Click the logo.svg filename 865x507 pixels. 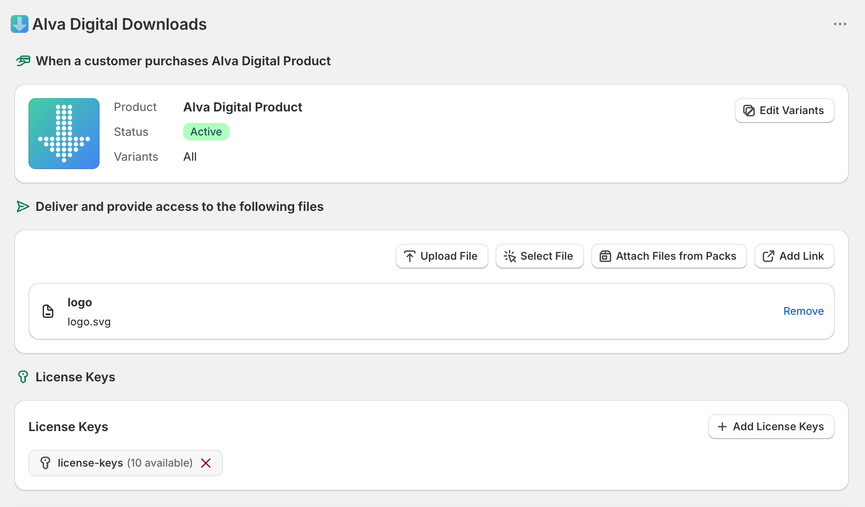pyautogui.click(x=89, y=322)
